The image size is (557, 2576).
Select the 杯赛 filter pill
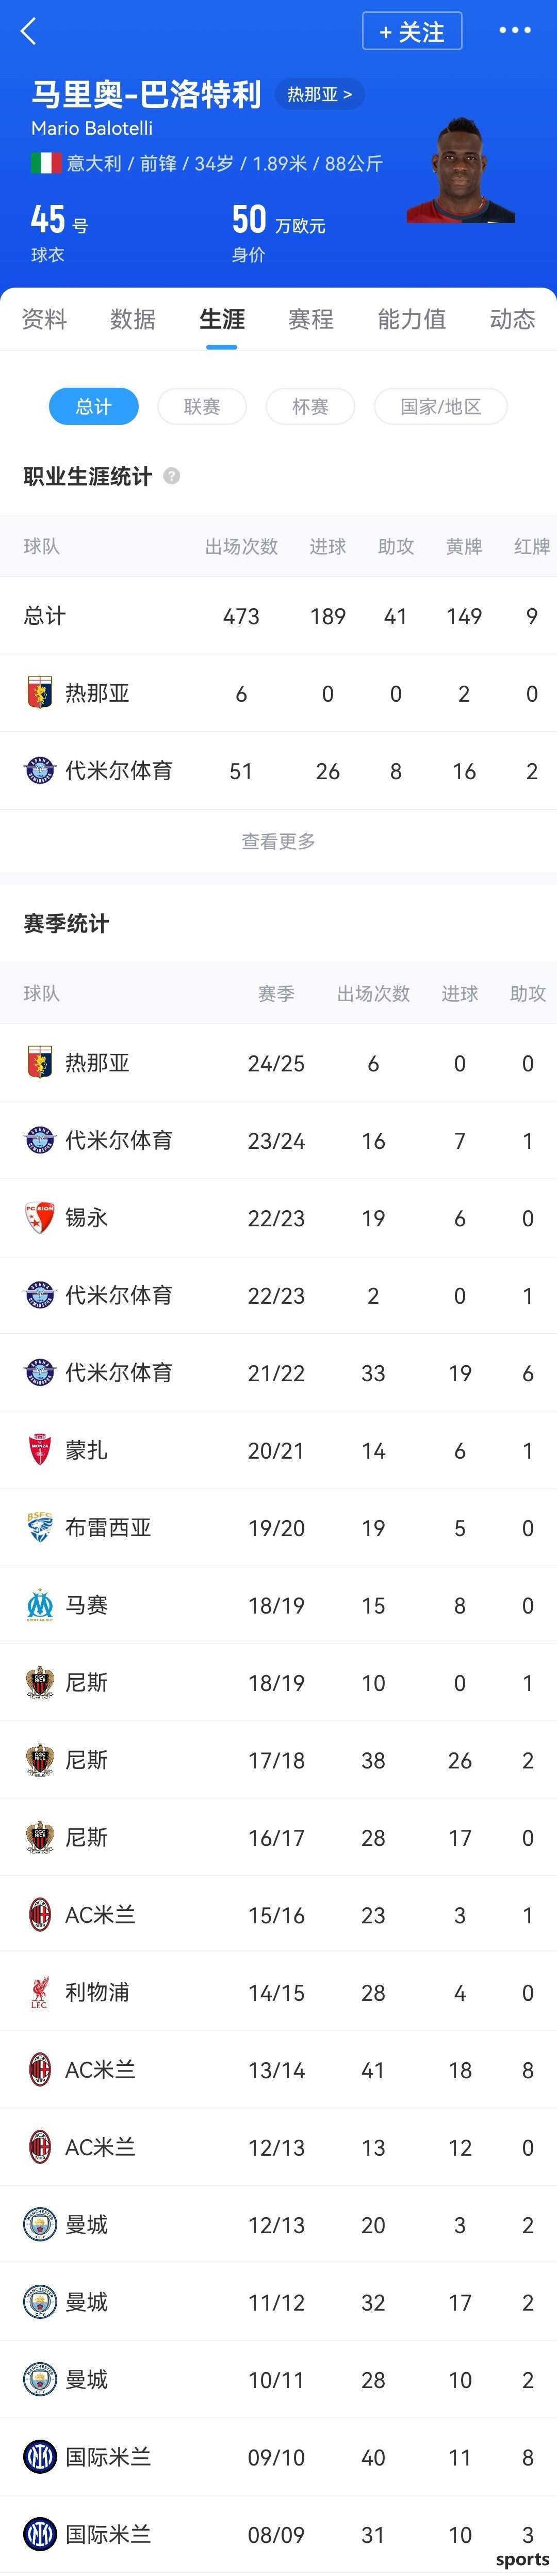(310, 407)
